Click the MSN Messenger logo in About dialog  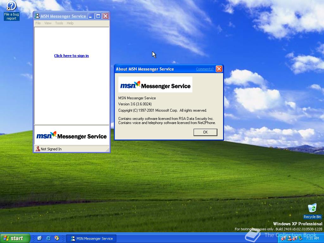(155, 84)
